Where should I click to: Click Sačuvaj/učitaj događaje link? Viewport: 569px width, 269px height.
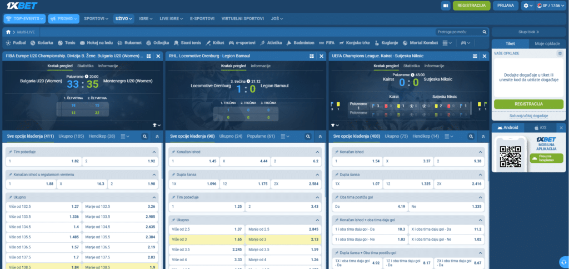(x=529, y=116)
